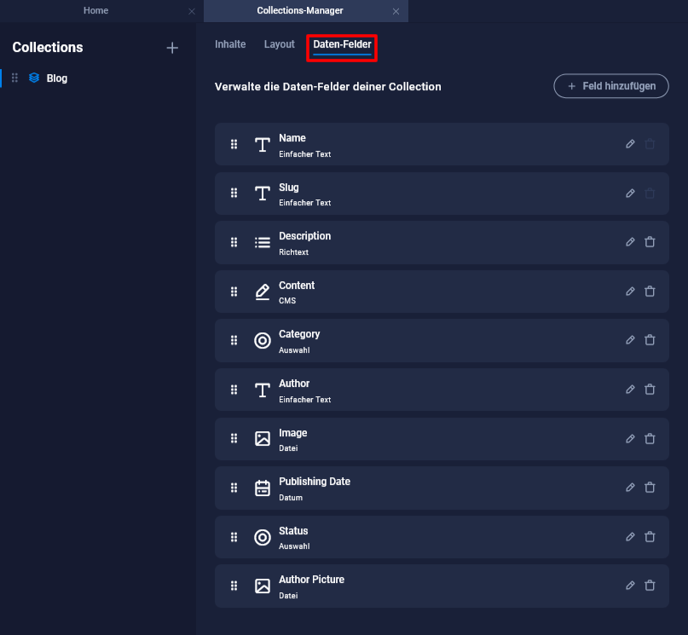Click drag handle of the Slug field

(x=234, y=193)
